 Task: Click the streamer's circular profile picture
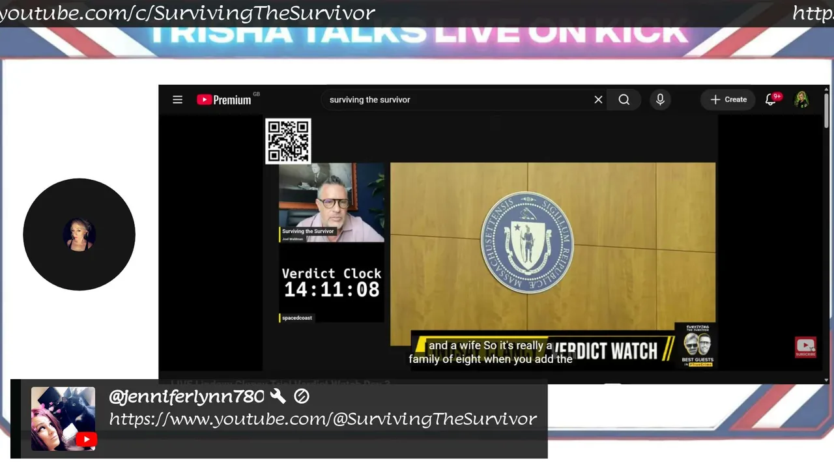[79, 234]
